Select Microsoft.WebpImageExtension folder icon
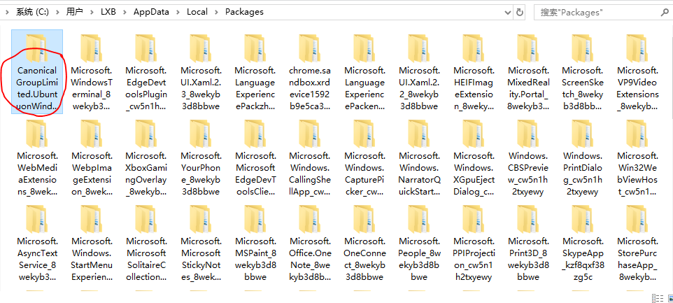Viewport: 673px width, 303px height. [x=92, y=134]
